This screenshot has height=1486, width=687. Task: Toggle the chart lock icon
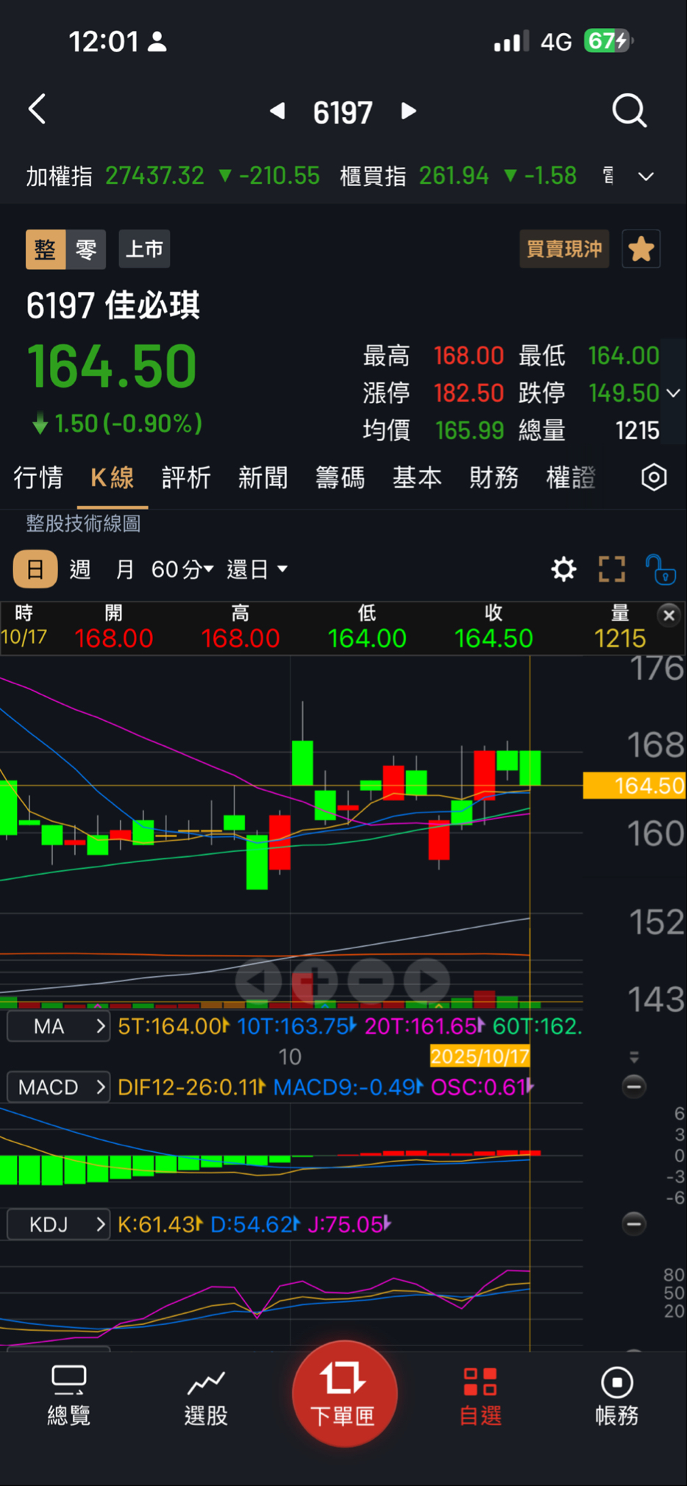[x=661, y=569]
